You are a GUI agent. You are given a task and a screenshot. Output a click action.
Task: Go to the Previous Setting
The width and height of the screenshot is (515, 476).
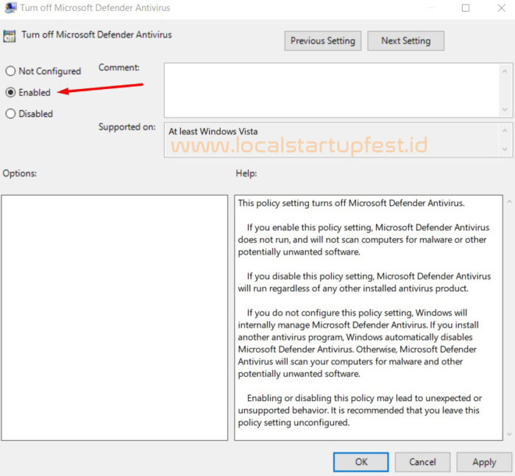tap(323, 40)
